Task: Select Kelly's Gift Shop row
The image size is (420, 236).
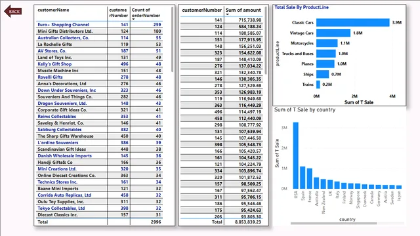Action: coord(99,64)
